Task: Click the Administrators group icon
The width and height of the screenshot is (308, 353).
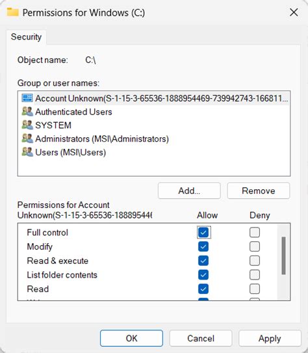Action: pyautogui.click(x=27, y=138)
